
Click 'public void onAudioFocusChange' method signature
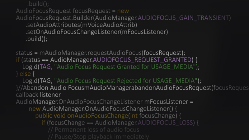click(82, 116)
